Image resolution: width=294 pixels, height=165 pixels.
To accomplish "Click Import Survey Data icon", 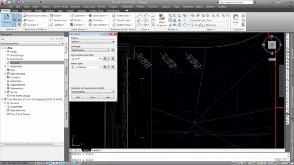I will click(25, 16).
